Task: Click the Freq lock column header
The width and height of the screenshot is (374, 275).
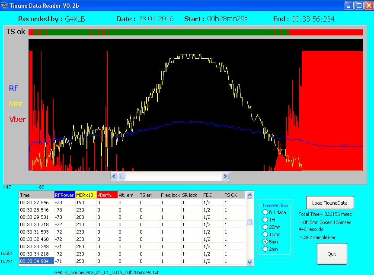Action: [170, 195]
